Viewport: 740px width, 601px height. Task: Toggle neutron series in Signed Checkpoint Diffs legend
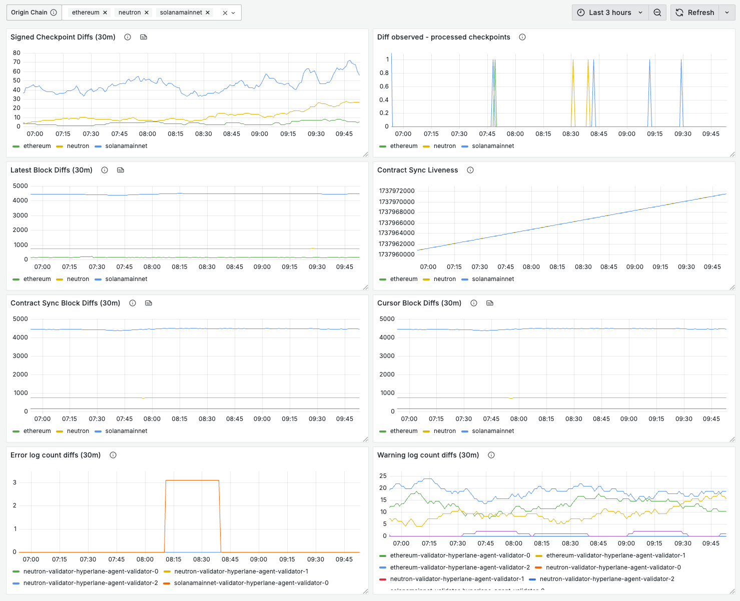click(78, 146)
